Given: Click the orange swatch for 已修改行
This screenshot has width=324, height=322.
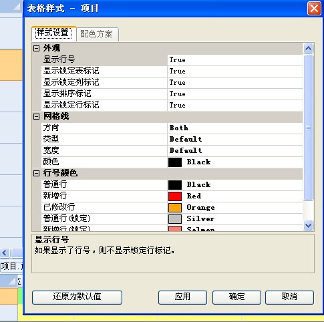Looking at the screenshot, I should (175, 208).
